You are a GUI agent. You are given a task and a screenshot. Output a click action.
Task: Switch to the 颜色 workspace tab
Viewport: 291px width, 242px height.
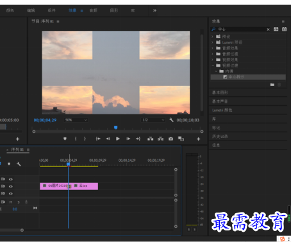coord(10,10)
